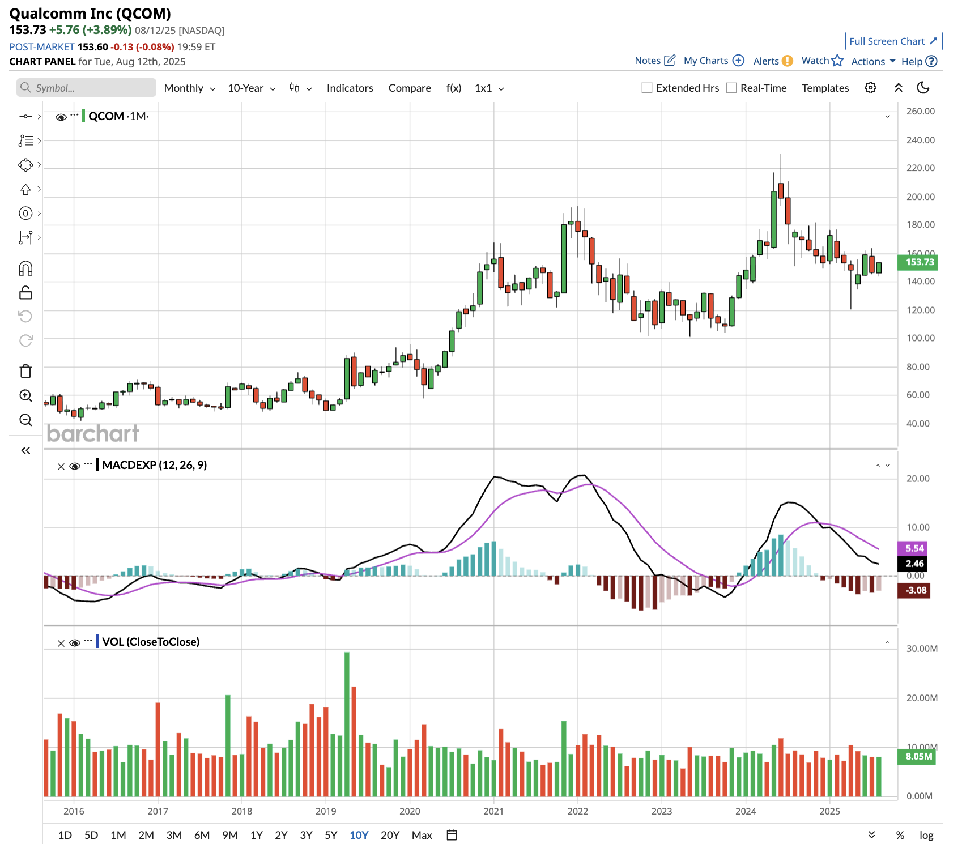The image size is (962, 844).
Task: Open the 10-Year range dropdown
Action: pos(252,88)
